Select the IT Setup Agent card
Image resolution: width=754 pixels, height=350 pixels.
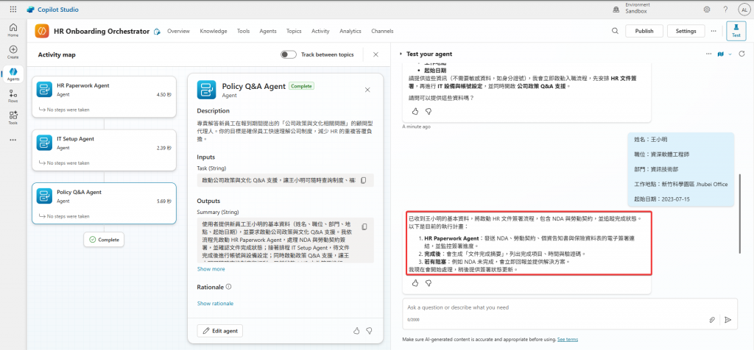105,150
